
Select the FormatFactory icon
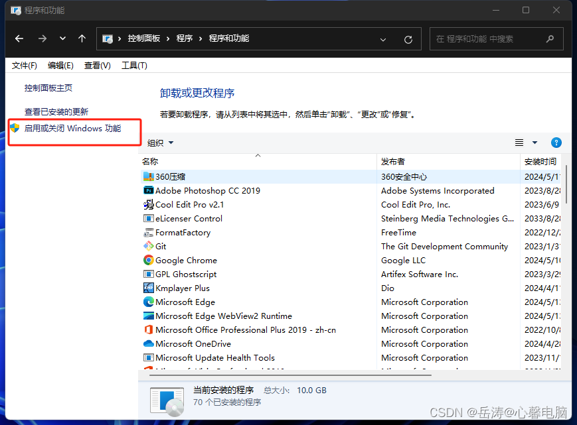[148, 233]
